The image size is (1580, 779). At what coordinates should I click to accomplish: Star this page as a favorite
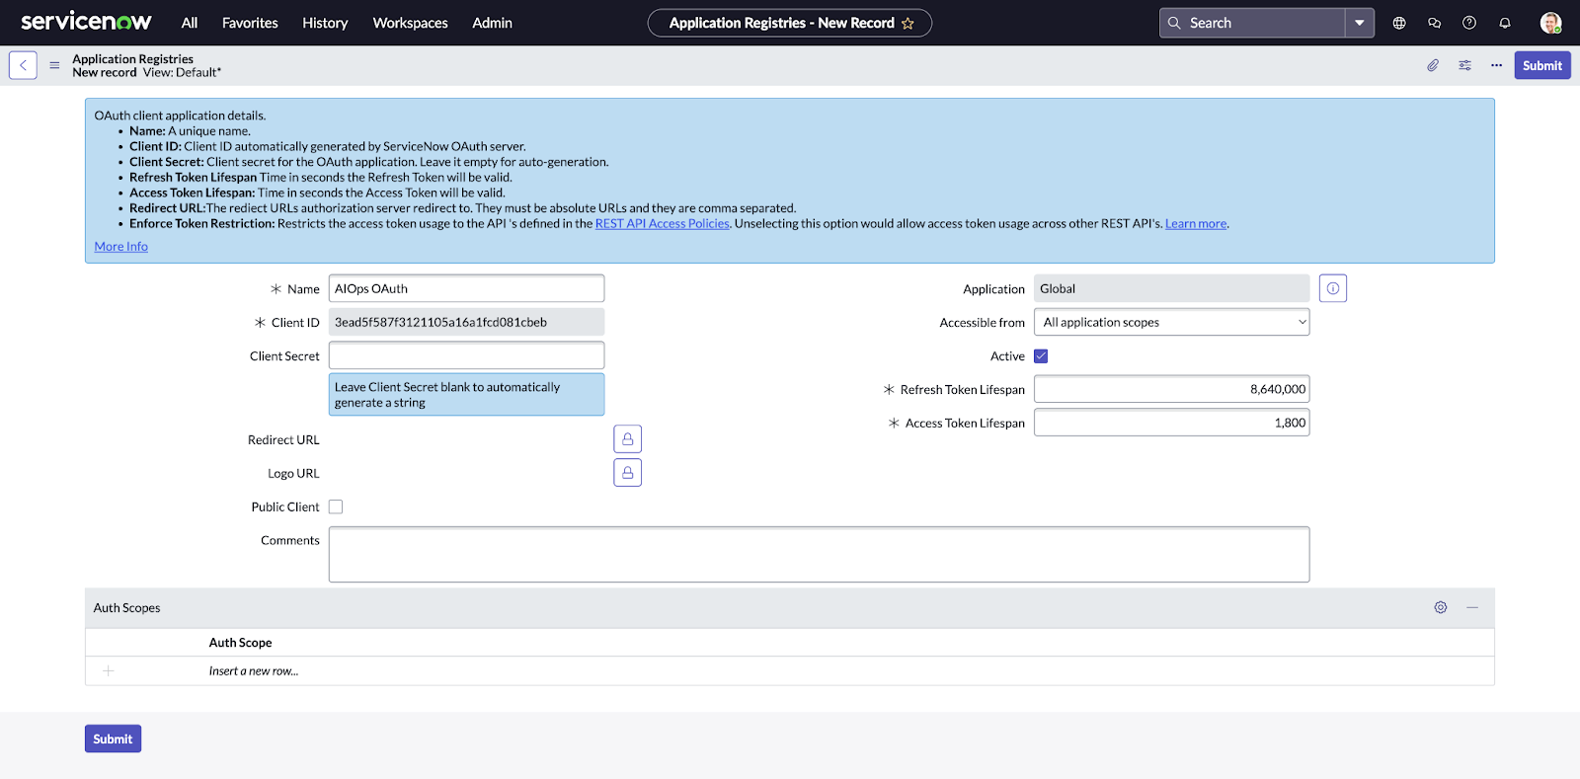(x=908, y=24)
